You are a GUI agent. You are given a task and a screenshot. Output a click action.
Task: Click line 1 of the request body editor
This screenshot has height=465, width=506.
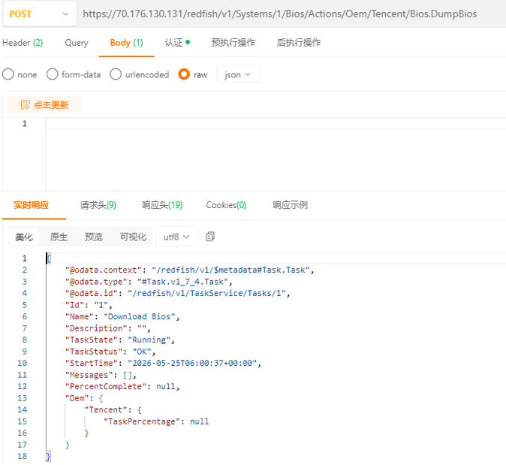(x=276, y=124)
